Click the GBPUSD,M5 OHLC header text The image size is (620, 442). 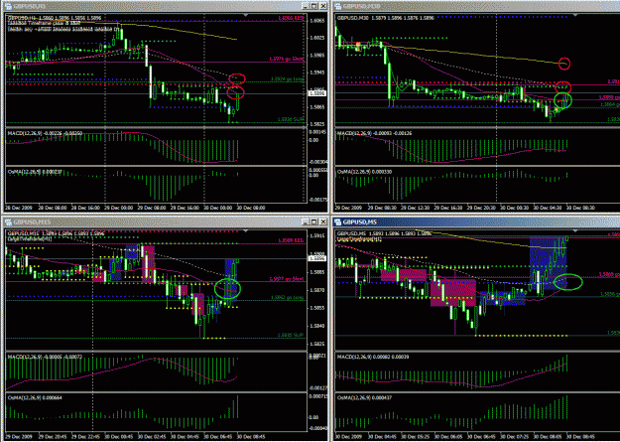point(384,233)
